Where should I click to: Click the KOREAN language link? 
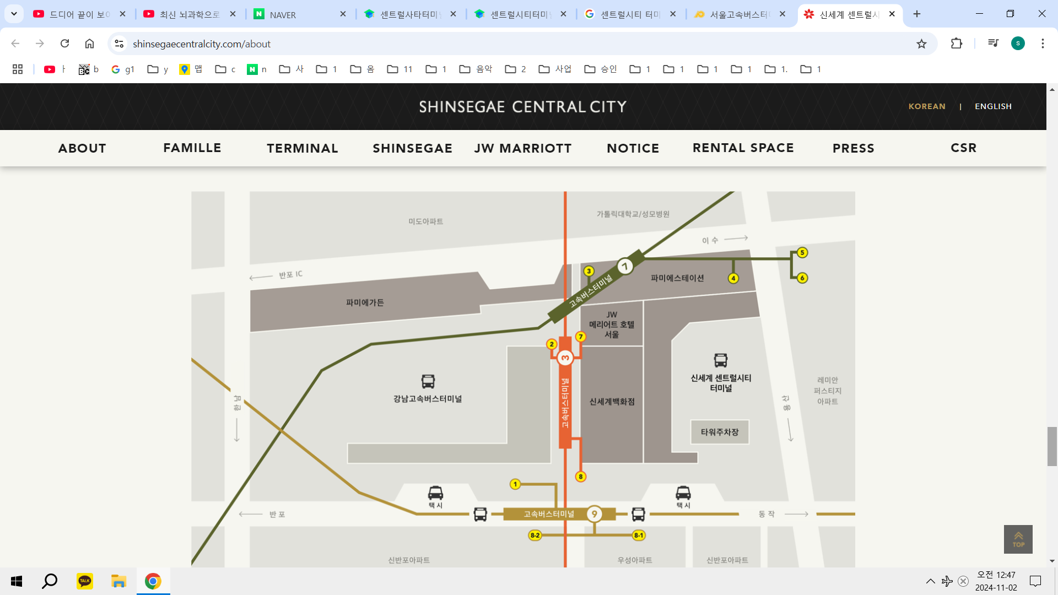[x=927, y=106]
